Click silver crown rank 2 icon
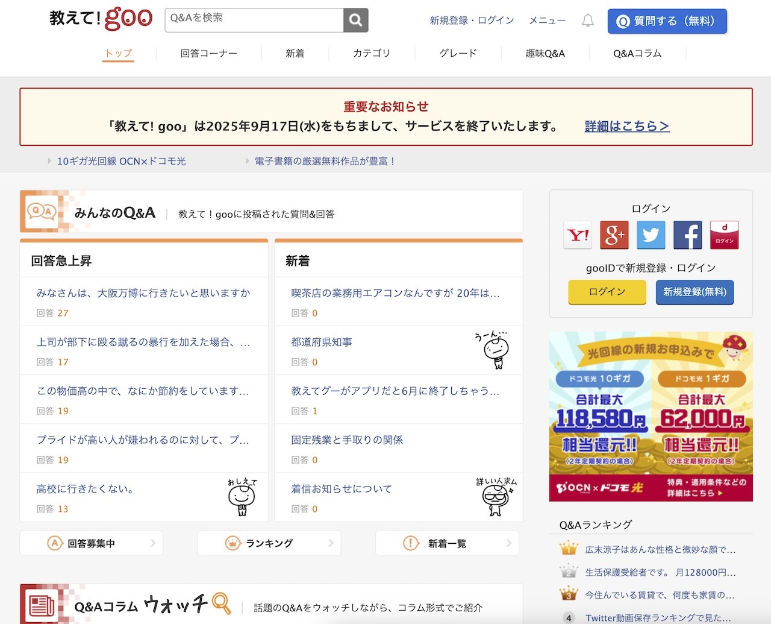 coord(569,572)
